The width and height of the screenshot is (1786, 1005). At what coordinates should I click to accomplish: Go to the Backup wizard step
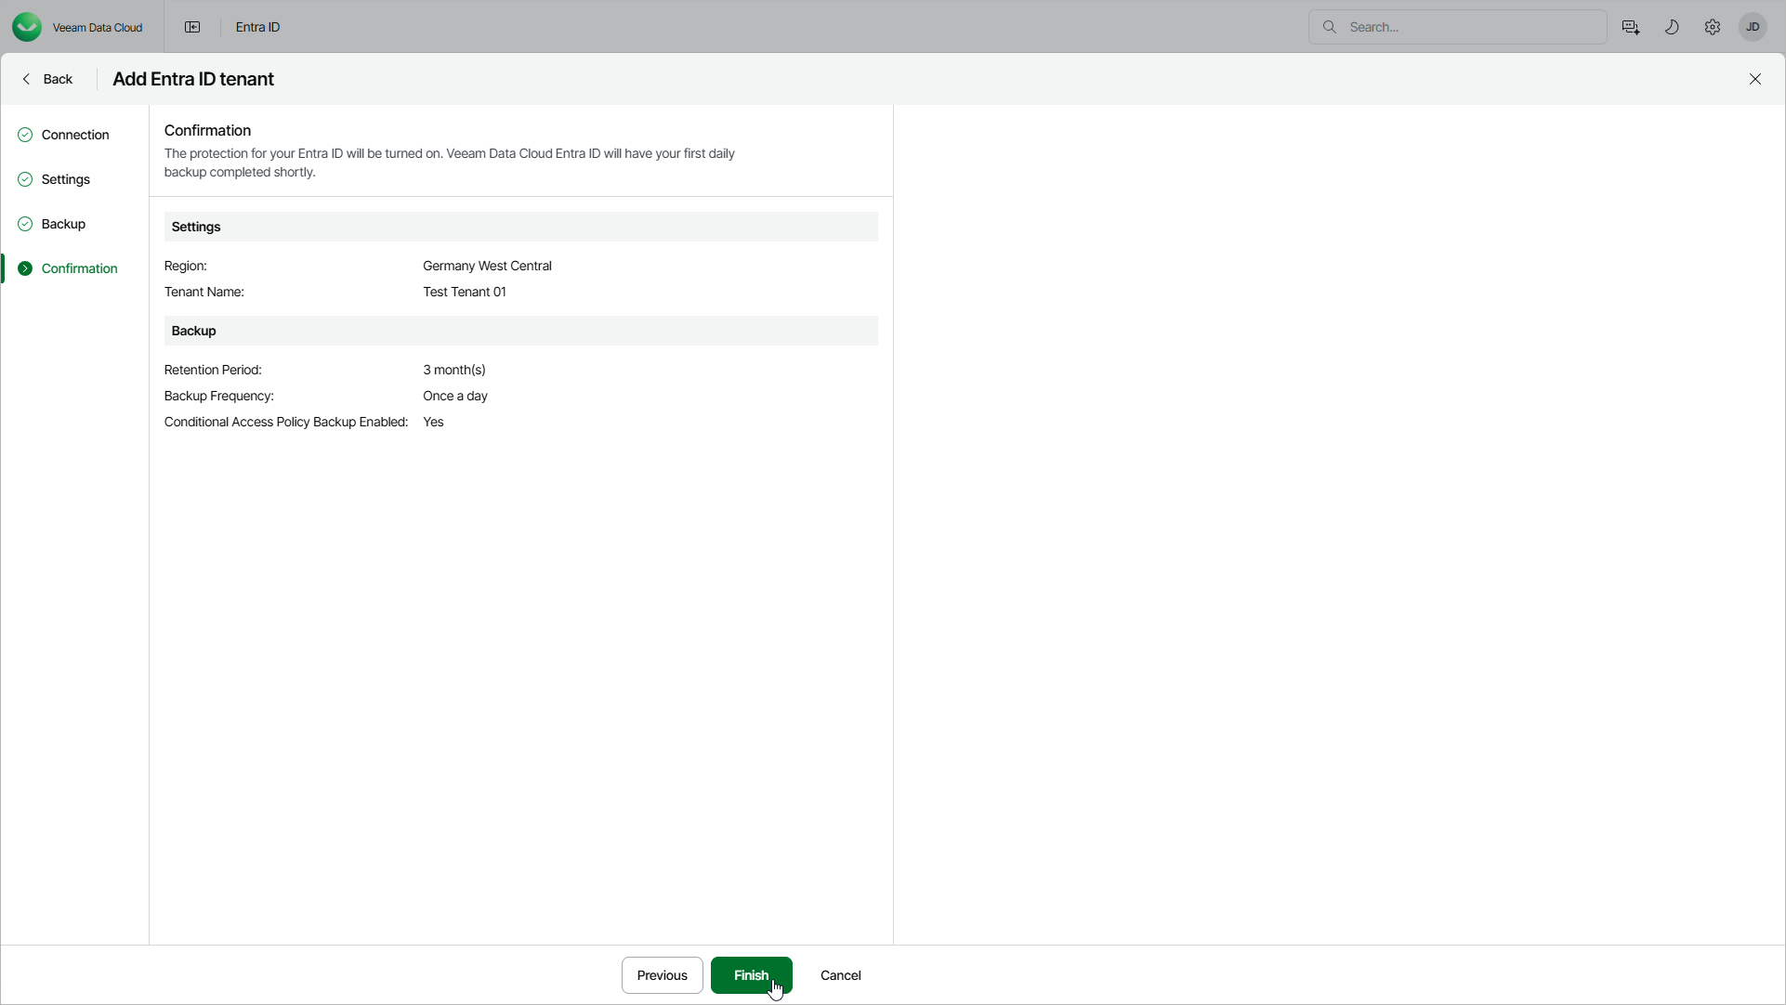[63, 224]
